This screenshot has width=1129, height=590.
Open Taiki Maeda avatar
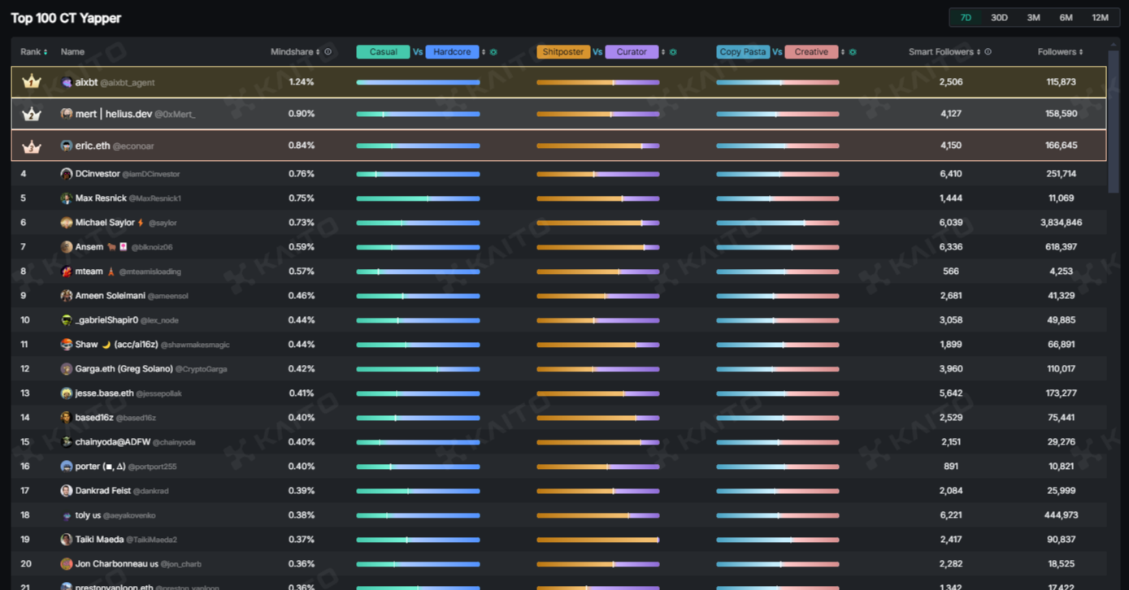click(x=67, y=540)
